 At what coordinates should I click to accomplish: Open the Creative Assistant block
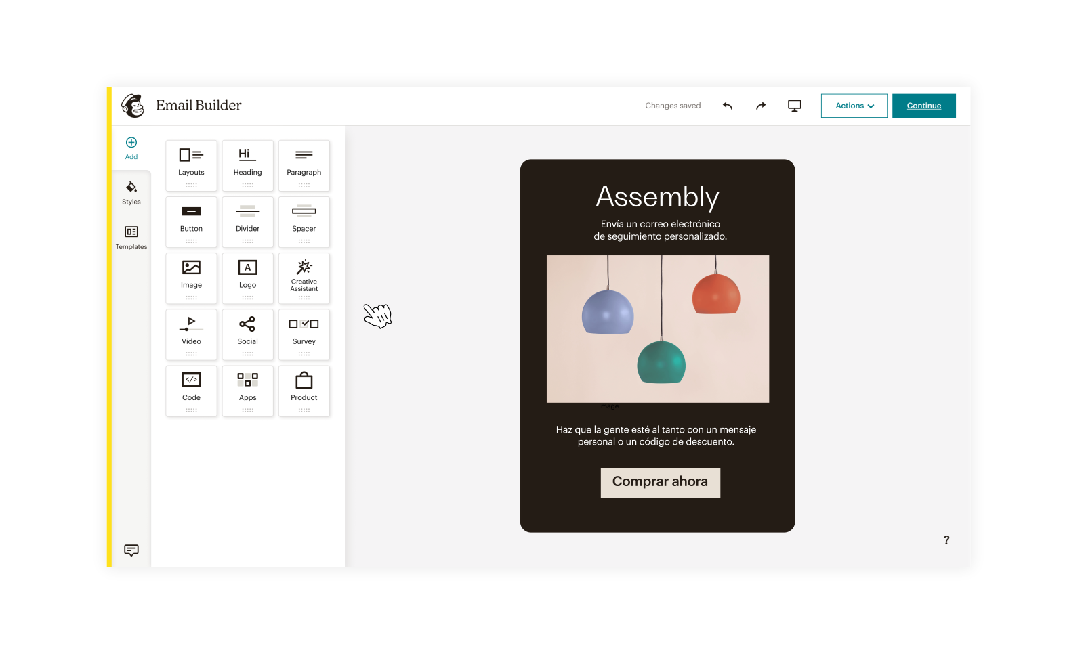pos(304,278)
